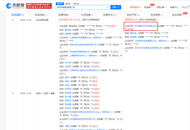The width and height of the screenshot is (190, 130).
Task: Open 曹华益 link in right column
Action: [x=133, y=33]
